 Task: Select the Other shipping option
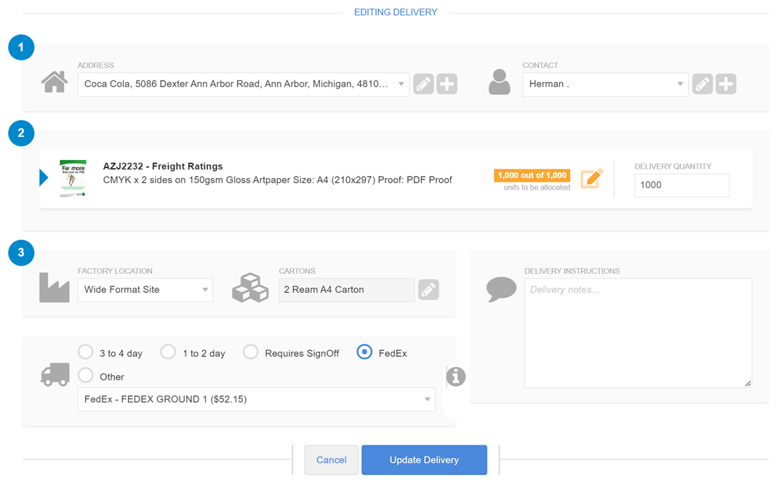point(86,375)
